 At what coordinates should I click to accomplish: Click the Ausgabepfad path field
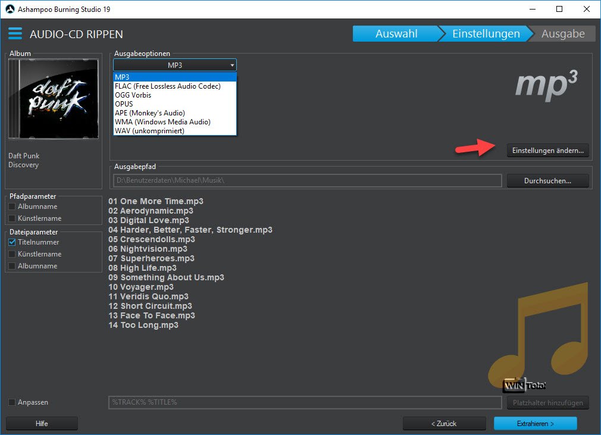(x=308, y=180)
